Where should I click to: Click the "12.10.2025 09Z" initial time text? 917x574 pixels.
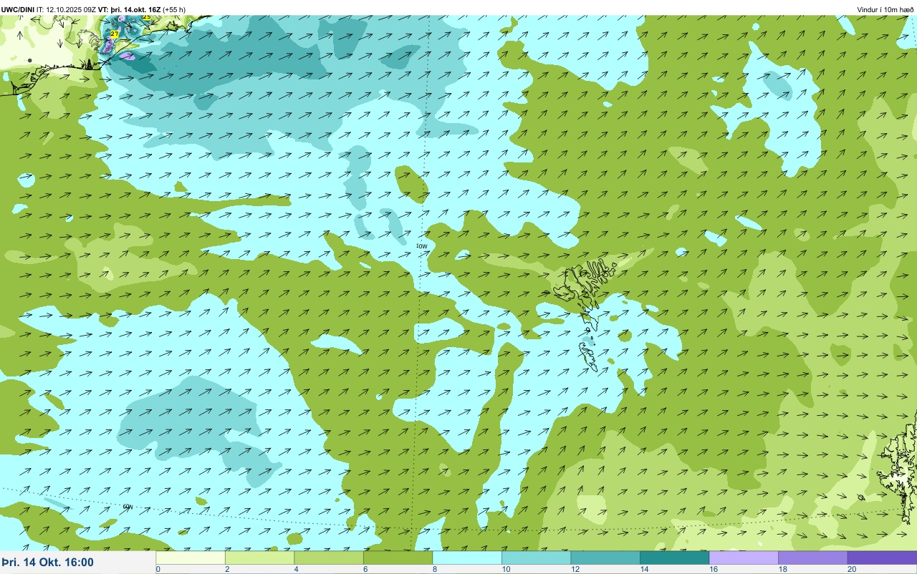71,9
